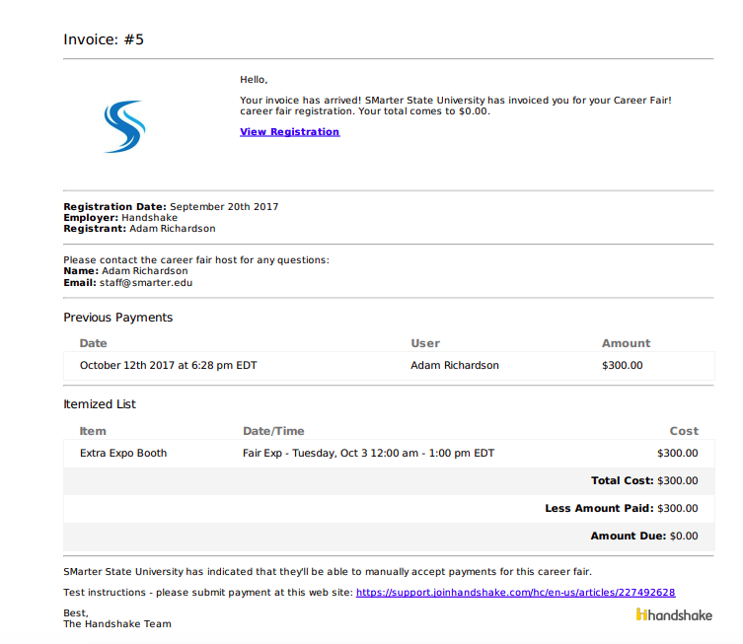743x644 pixels.
Task: Select the Registrant Adam Richardson line
Action: coord(139,229)
